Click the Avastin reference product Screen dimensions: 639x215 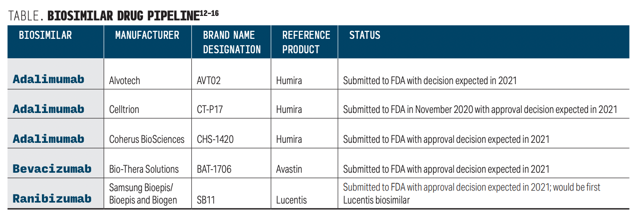289,169
